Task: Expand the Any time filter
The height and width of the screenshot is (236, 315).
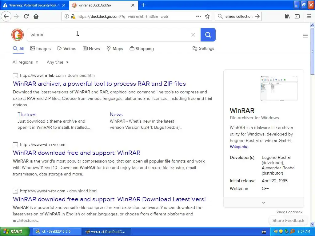Action: pyautogui.click(x=58, y=62)
